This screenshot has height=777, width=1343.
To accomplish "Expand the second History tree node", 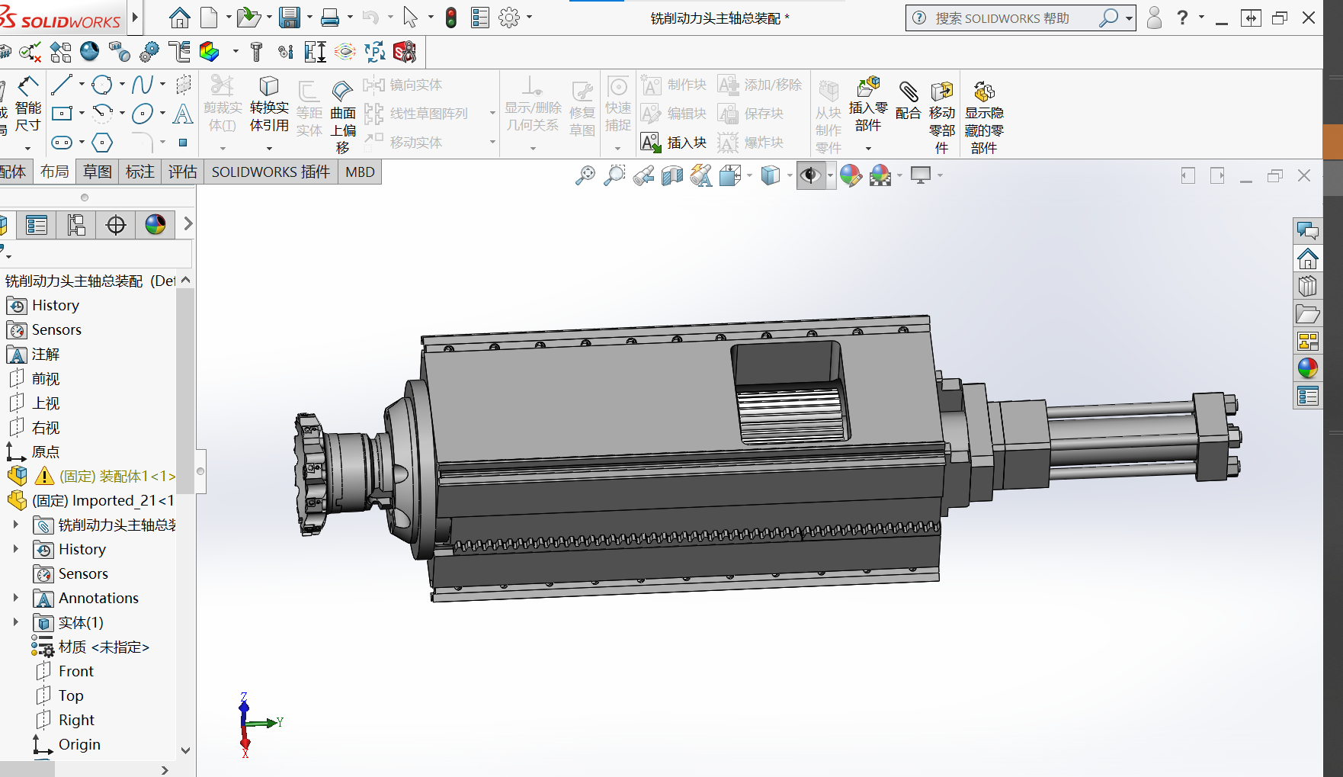I will pyautogui.click(x=15, y=549).
